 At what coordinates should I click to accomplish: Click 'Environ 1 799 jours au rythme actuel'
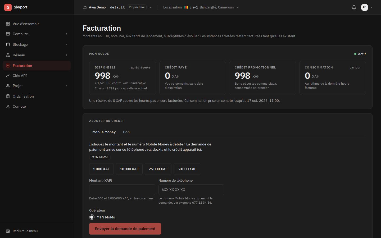tap(121, 88)
